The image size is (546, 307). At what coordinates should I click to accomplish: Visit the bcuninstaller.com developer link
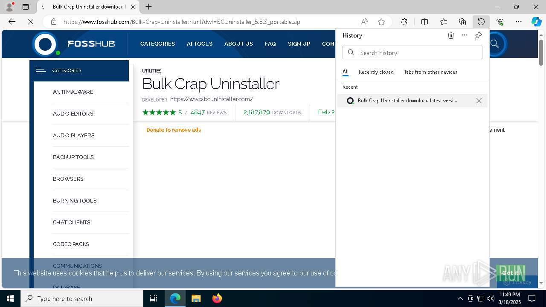[212, 99]
